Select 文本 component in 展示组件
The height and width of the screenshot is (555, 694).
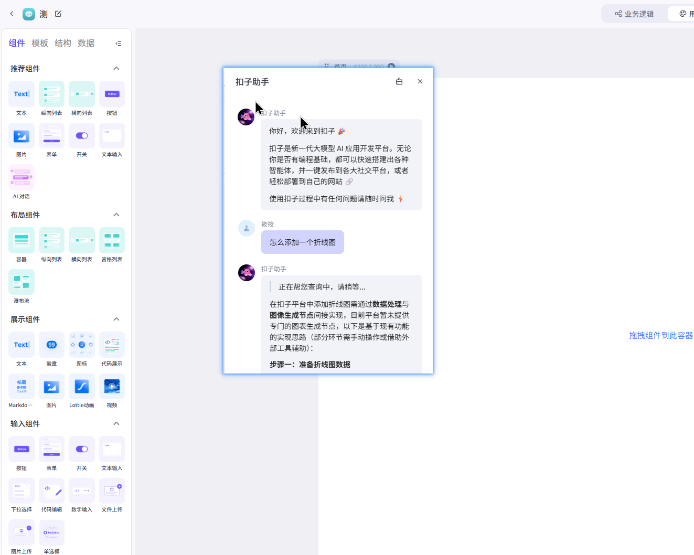pos(22,349)
